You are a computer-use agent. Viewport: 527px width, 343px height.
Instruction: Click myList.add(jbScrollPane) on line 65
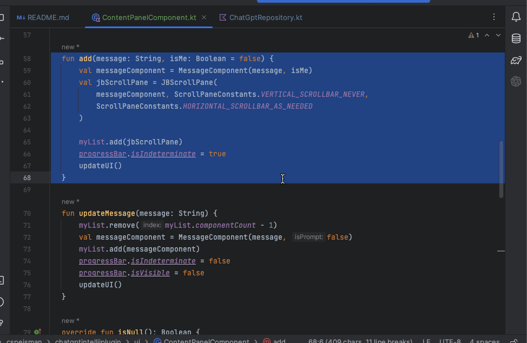[130, 142]
